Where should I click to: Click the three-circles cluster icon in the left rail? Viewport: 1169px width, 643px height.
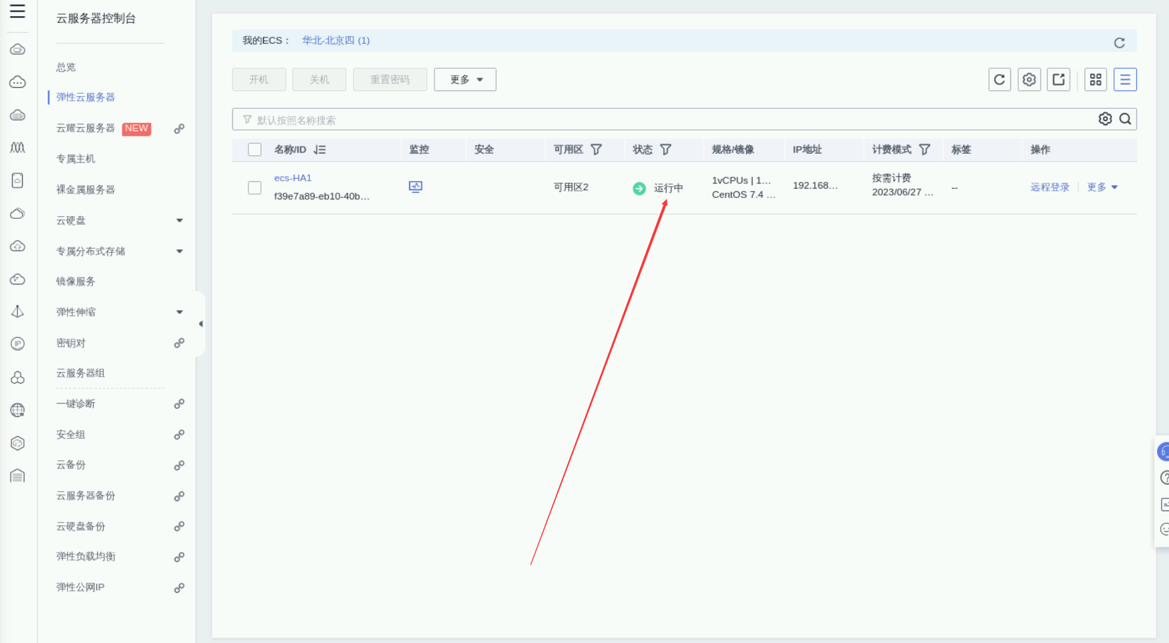[18, 377]
